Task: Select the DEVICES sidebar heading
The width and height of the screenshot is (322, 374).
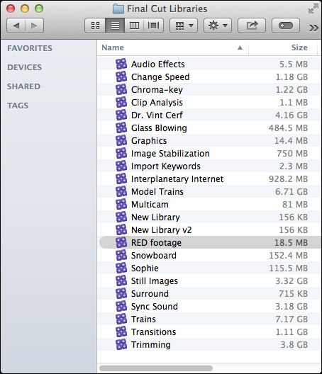Action: coord(24,67)
